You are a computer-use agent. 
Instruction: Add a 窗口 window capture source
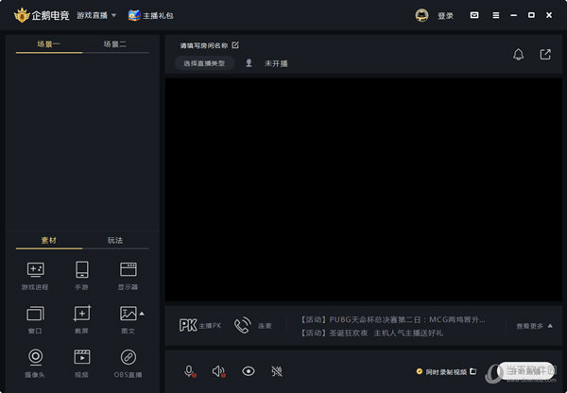[35, 317]
